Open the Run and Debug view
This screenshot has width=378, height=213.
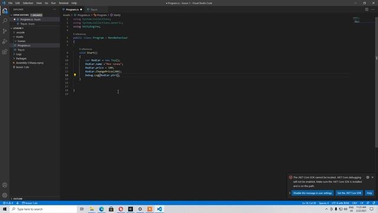(x=5, y=41)
